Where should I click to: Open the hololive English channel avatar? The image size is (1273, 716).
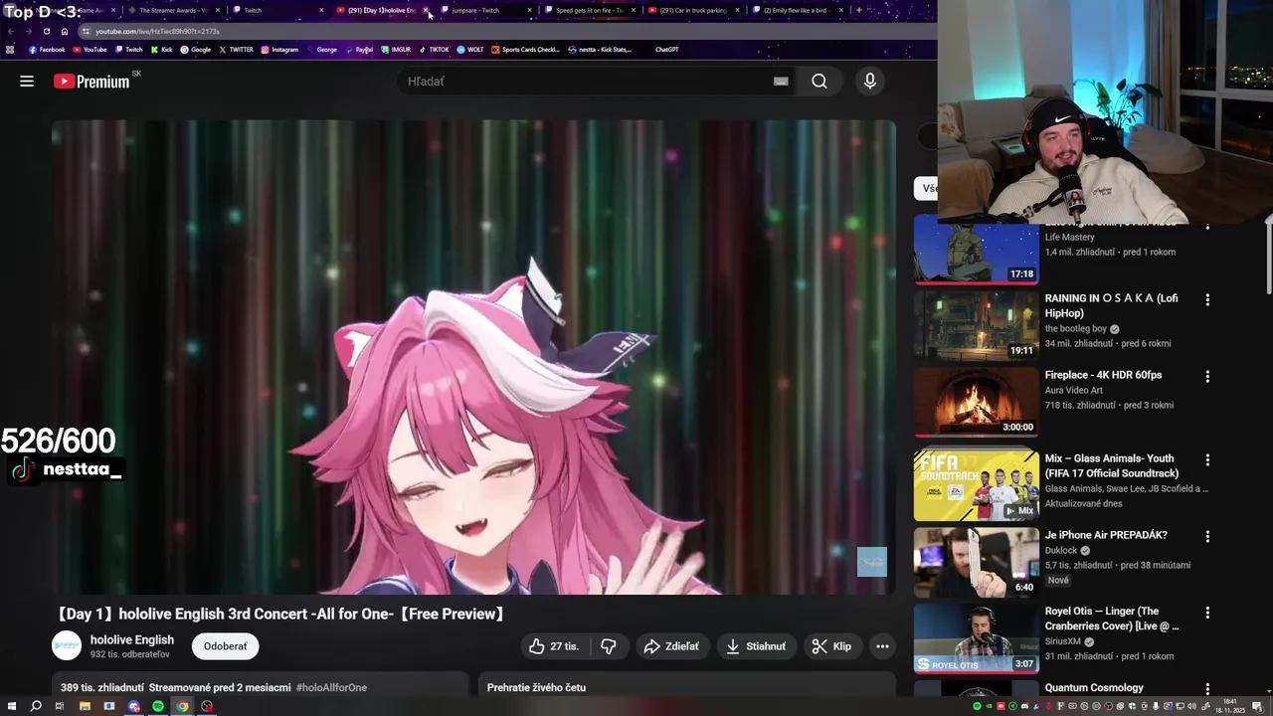click(67, 646)
